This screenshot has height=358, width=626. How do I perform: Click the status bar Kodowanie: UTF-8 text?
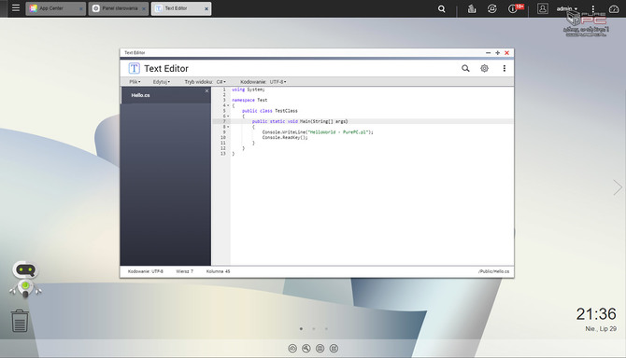[x=146, y=271]
